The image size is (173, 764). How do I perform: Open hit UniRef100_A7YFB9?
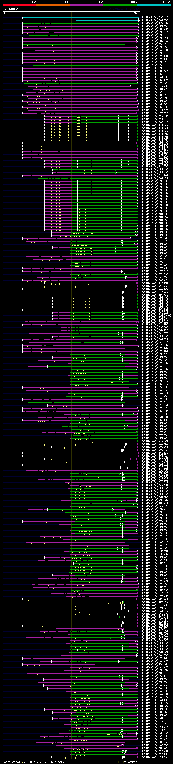pyautogui.click(x=155, y=24)
